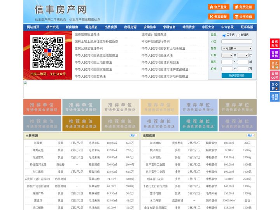The height and width of the screenshot is (210, 280).
Task: Open 新房楼盘 navigation item
Action: (72, 27)
